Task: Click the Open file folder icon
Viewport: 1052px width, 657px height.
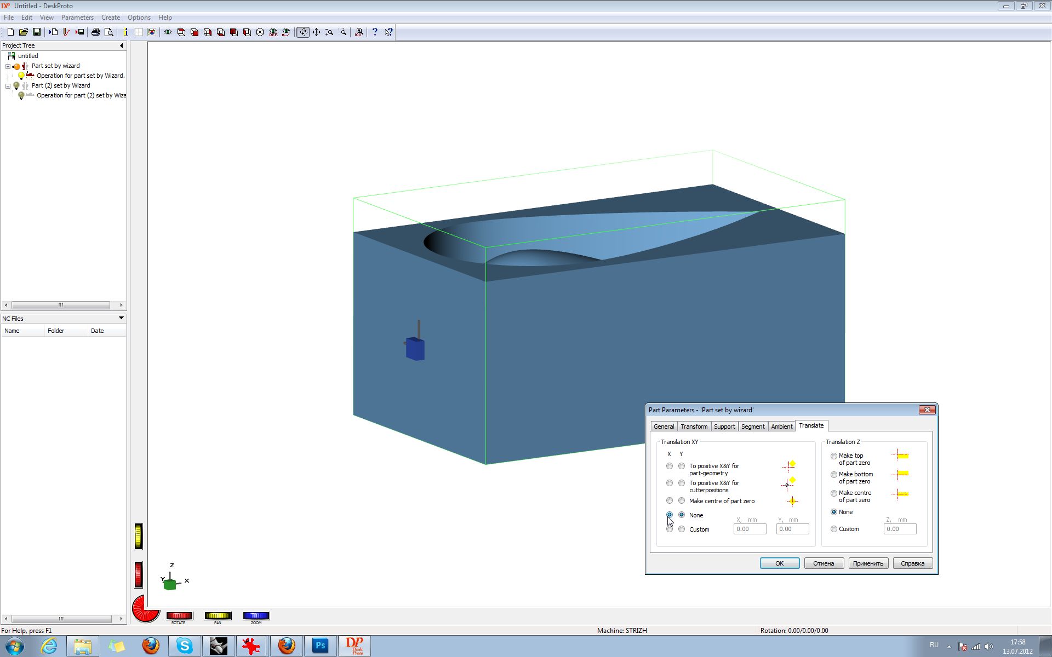Action: pos(24,32)
